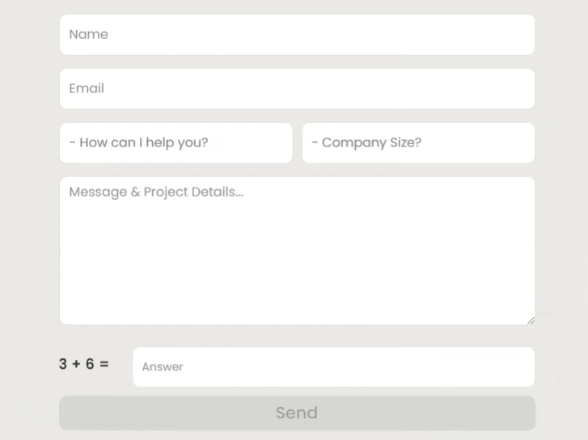Click the Answer placeholder in math field
588x440 pixels.
click(163, 367)
